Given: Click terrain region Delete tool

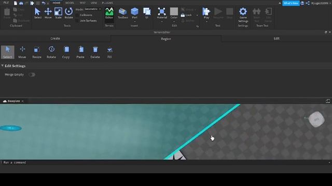Looking at the screenshot, I should (x=95, y=52).
